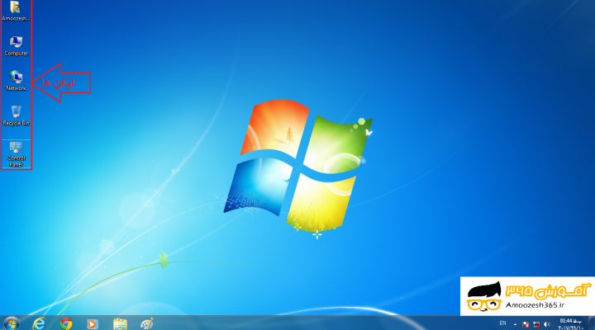Open Windows Media Player from the taskbar
This screenshot has height=330, width=595.
(x=93, y=324)
